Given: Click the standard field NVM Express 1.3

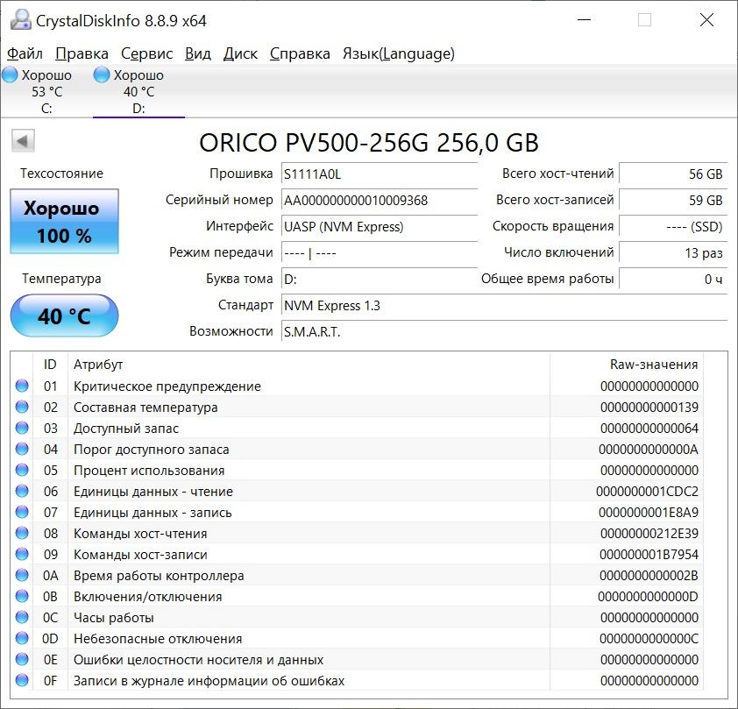Looking at the screenshot, I should [505, 306].
